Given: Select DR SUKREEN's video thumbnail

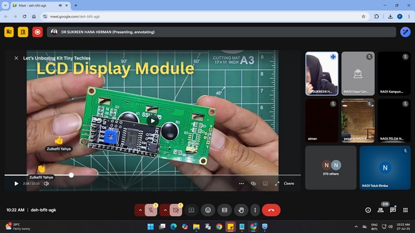Looking at the screenshot, I should click(322, 73).
